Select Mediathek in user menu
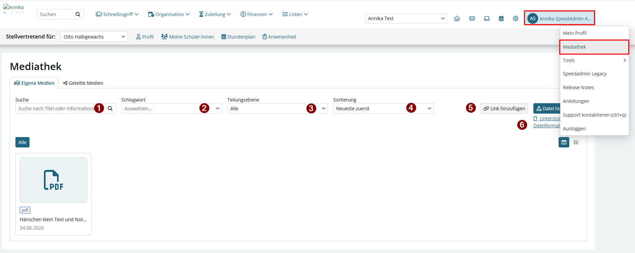 tap(594, 47)
